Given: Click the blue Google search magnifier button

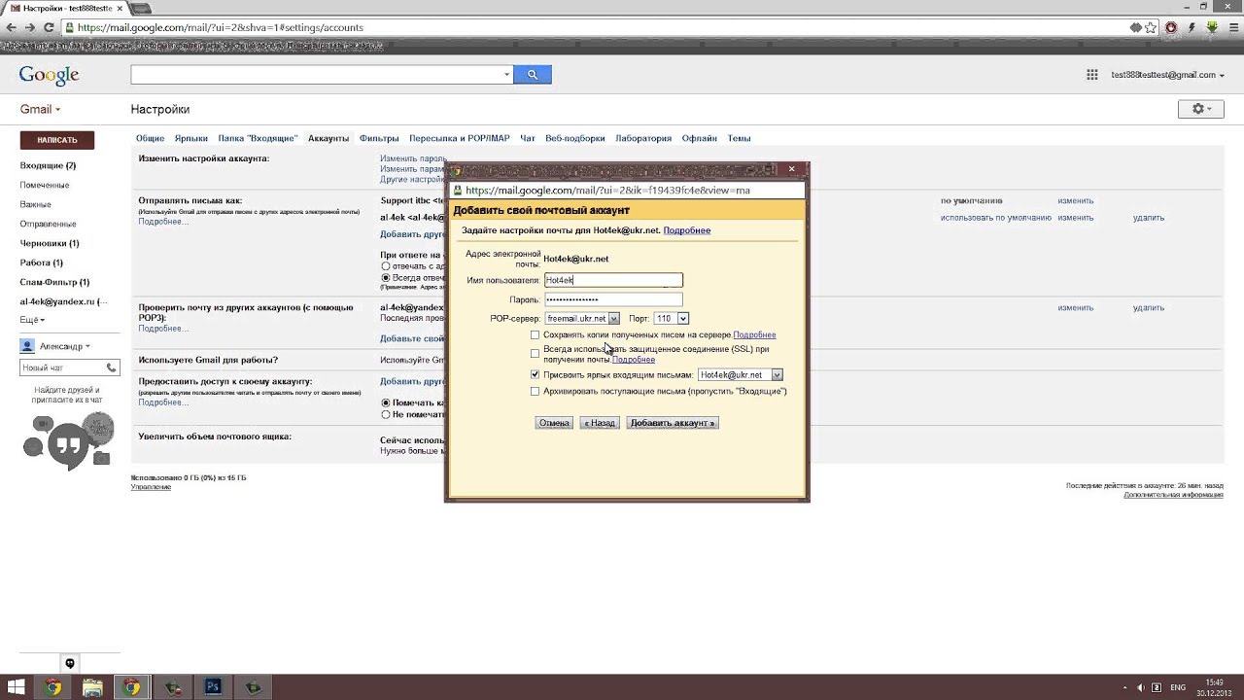Looking at the screenshot, I should pyautogui.click(x=533, y=74).
